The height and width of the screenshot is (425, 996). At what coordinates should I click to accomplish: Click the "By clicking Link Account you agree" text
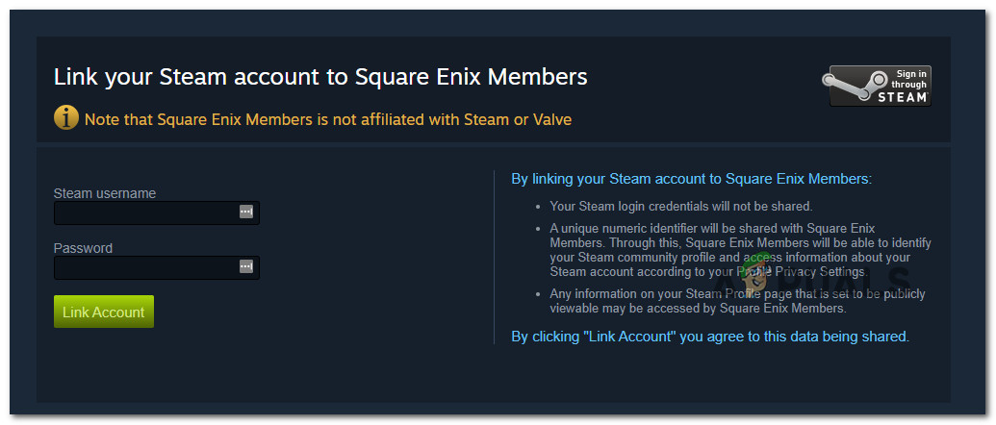(x=709, y=337)
